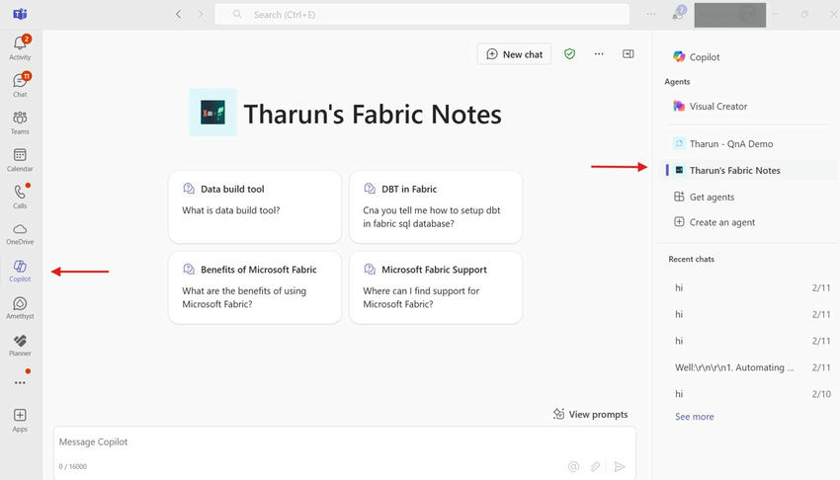Open Copilot in the right panel
This screenshot has height=480, width=840.
tap(697, 56)
